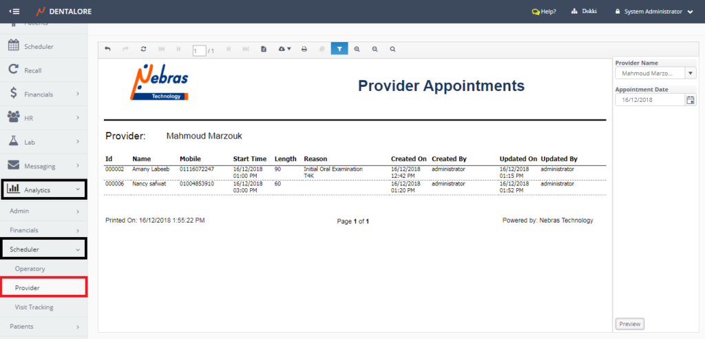Open the Help link in header

(x=544, y=12)
